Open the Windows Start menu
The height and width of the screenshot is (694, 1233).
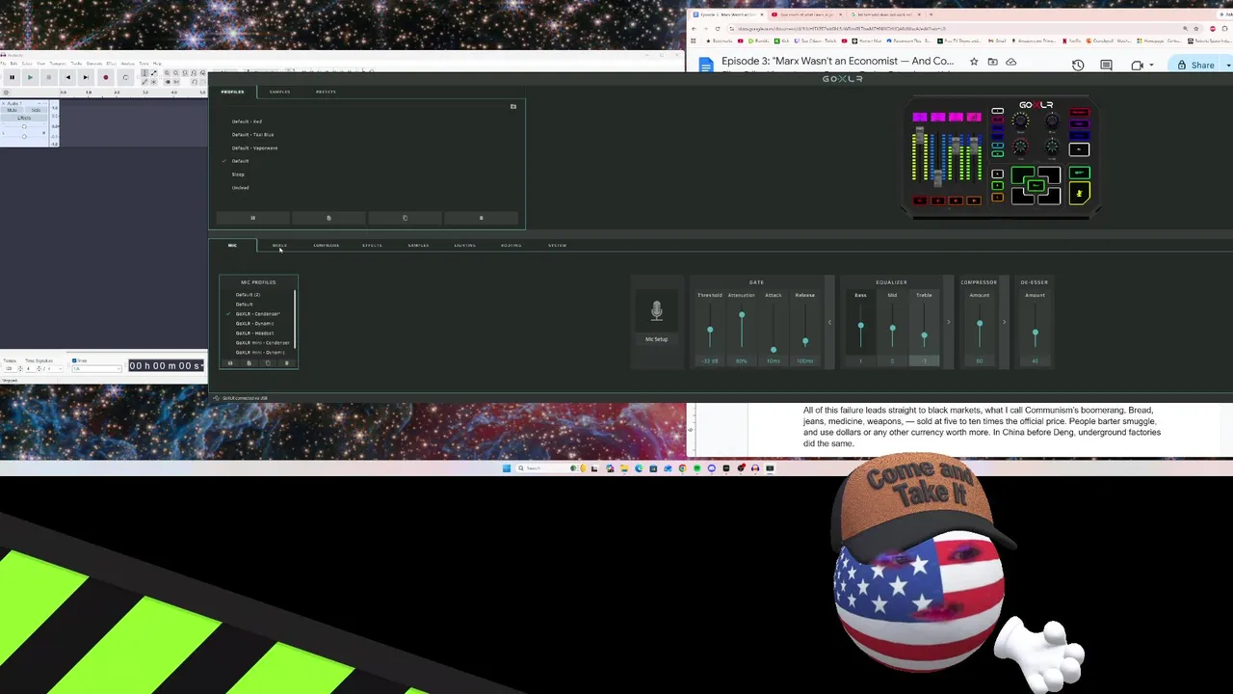pos(506,468)
